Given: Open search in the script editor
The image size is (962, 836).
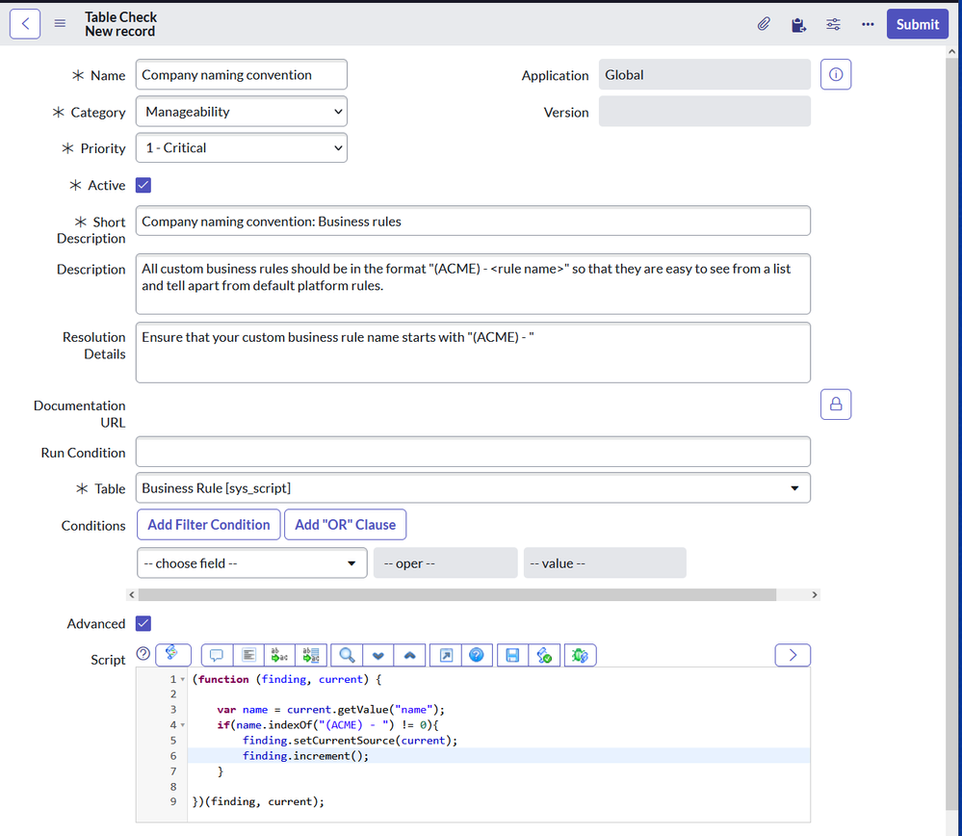Looking at the screenshot, I should (347, 655).
